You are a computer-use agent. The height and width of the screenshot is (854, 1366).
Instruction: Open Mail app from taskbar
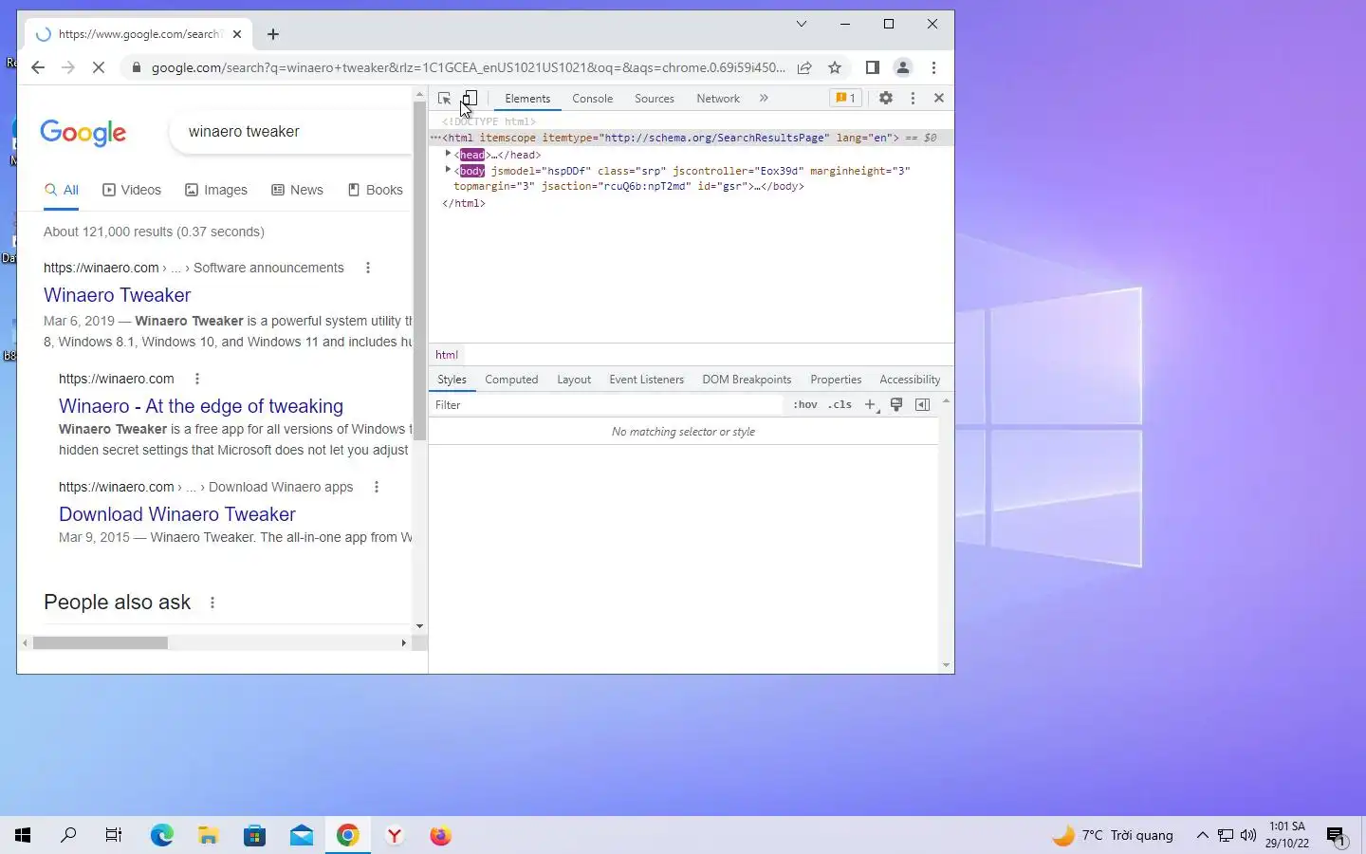click(x=302, y=835)
